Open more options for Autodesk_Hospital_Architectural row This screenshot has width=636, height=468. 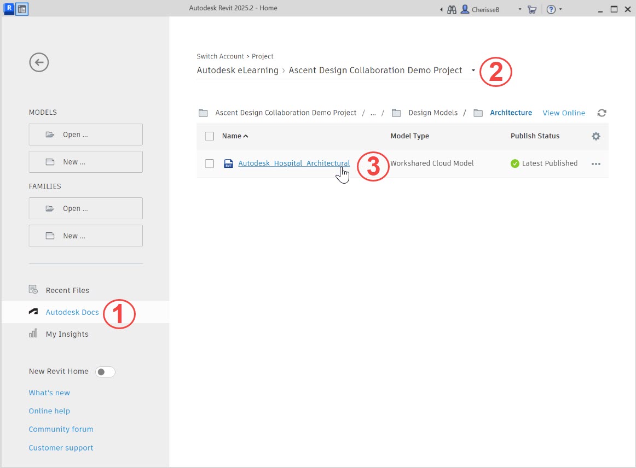click(x=596, y=163)
